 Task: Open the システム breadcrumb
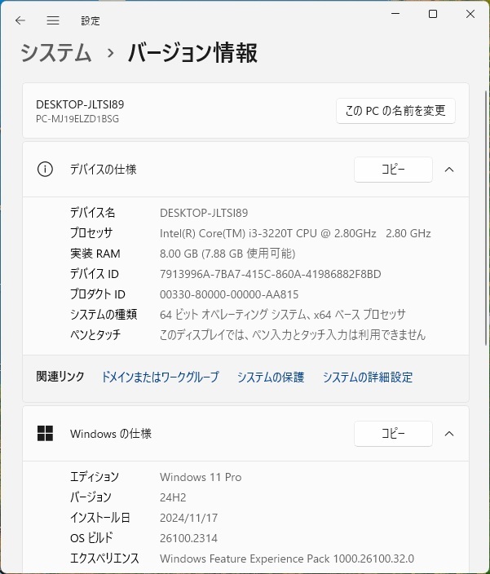coord(55,52)
